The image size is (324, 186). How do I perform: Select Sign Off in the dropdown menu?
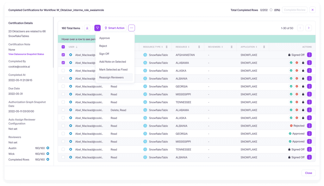coord(115,54)
